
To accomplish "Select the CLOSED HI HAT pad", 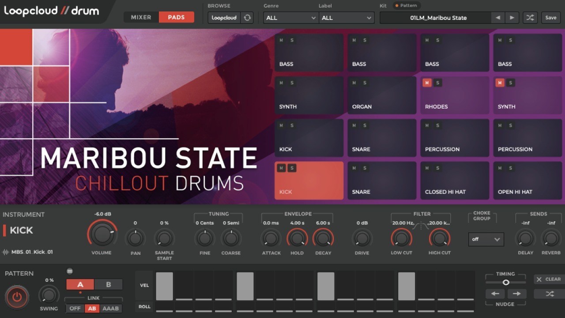I will (x=454, y=181).
